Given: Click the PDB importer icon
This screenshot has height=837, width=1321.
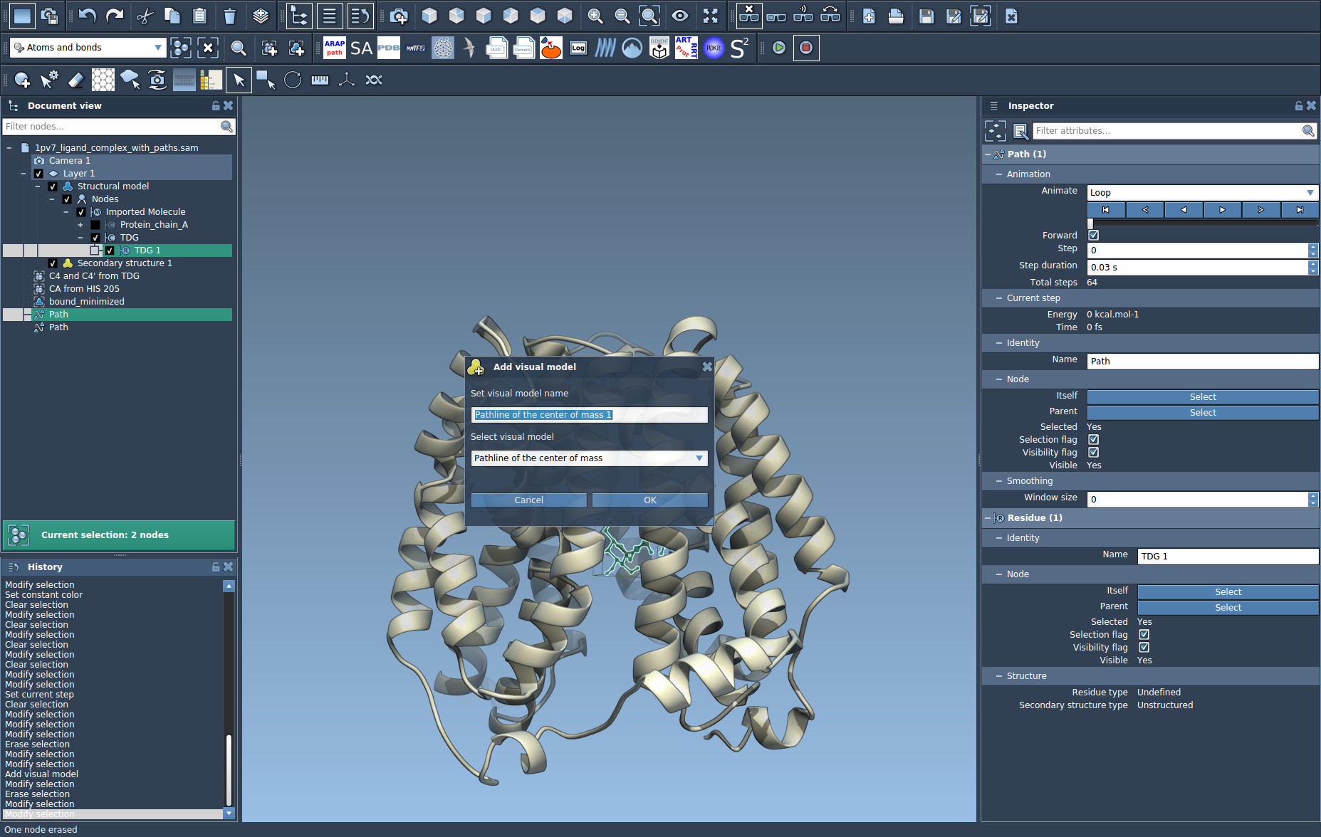Looking at the screenshot, I should coord(388,48).
